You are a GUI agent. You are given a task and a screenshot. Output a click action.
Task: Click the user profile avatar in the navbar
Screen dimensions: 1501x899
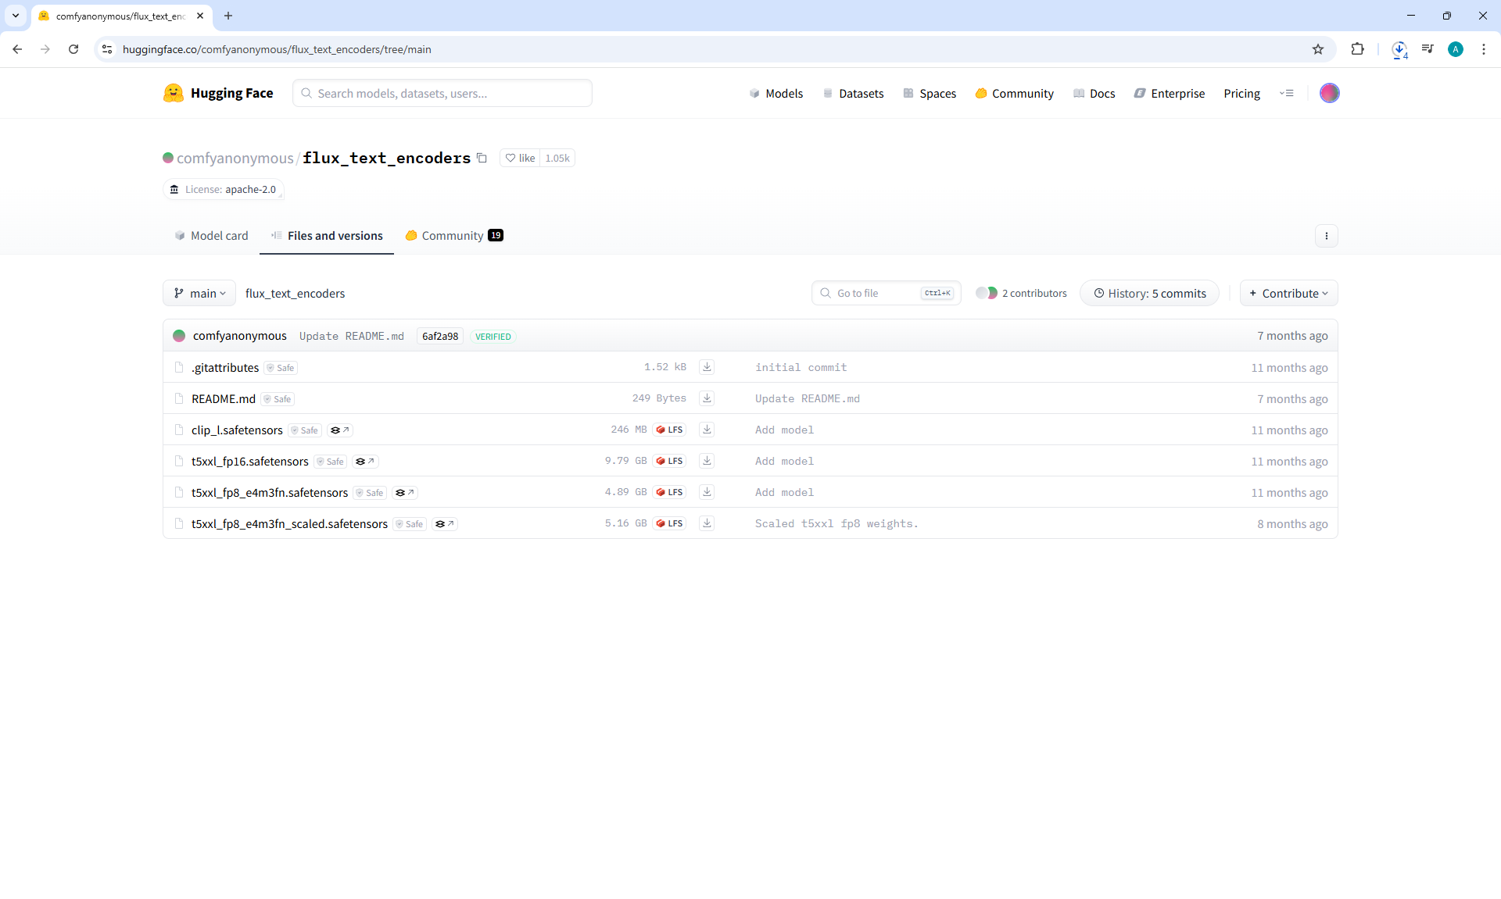pyautogui.click(x=1329, y=93)
